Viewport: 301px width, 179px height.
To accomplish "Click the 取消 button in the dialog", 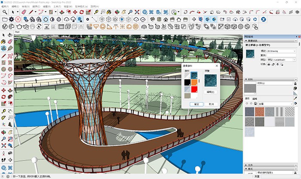I will pos(211,104).
